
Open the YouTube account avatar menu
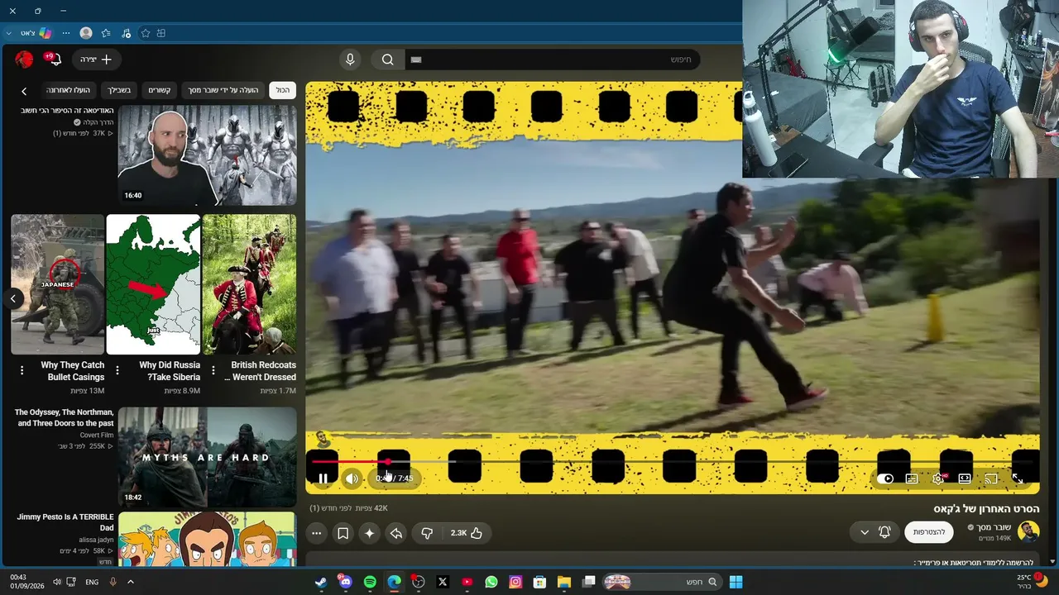coord(24,59)
